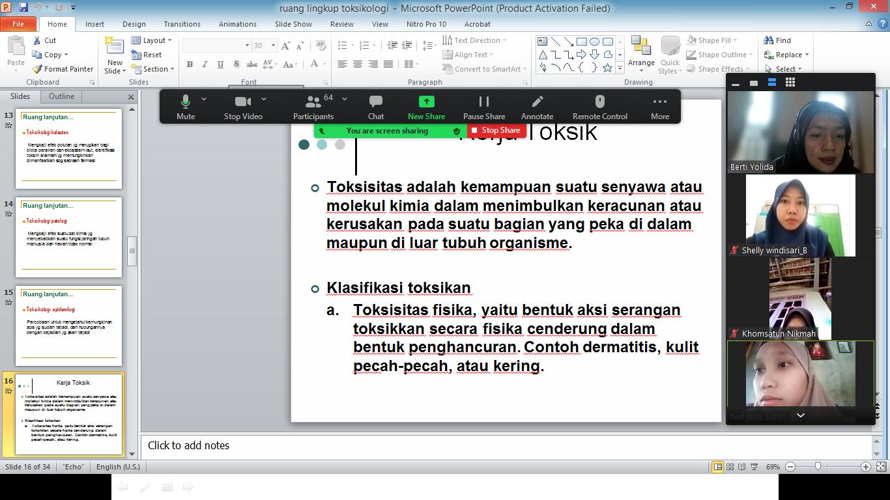The width and height of the screenshot is (890, 500).
Task: Expand the slide Layout dropdown
Action: pos(154,40)
